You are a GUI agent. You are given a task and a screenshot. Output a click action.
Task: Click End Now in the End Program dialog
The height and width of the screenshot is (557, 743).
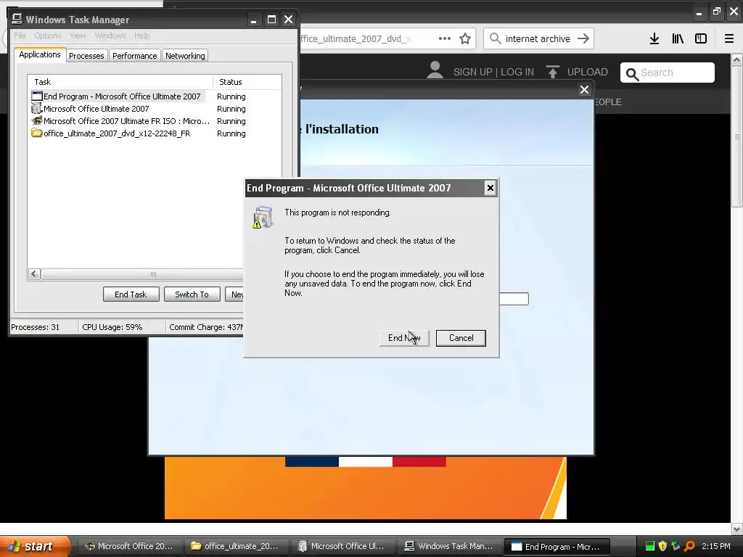[x=404, y=338]
